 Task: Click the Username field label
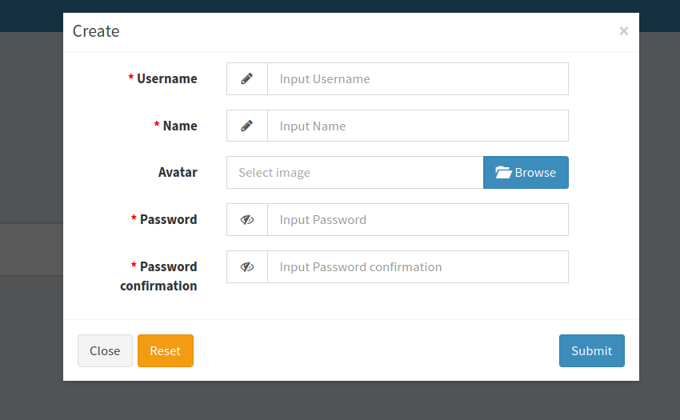[166, 79]
